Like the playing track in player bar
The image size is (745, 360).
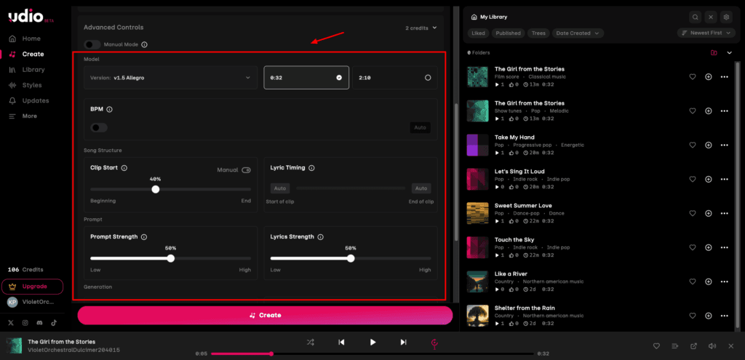tap(656, 346)
